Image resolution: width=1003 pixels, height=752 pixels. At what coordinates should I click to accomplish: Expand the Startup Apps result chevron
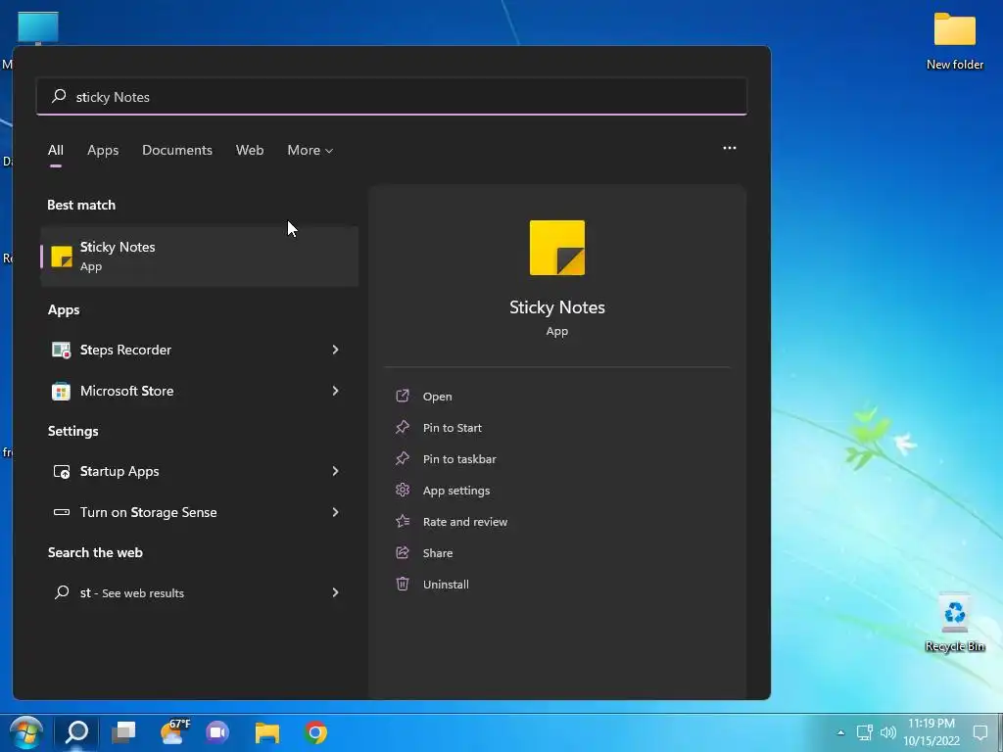pyautogui.click(x=335, y=471)
